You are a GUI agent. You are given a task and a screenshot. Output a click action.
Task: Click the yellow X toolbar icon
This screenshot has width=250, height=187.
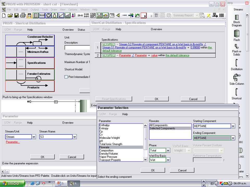[x=208, y=15]
